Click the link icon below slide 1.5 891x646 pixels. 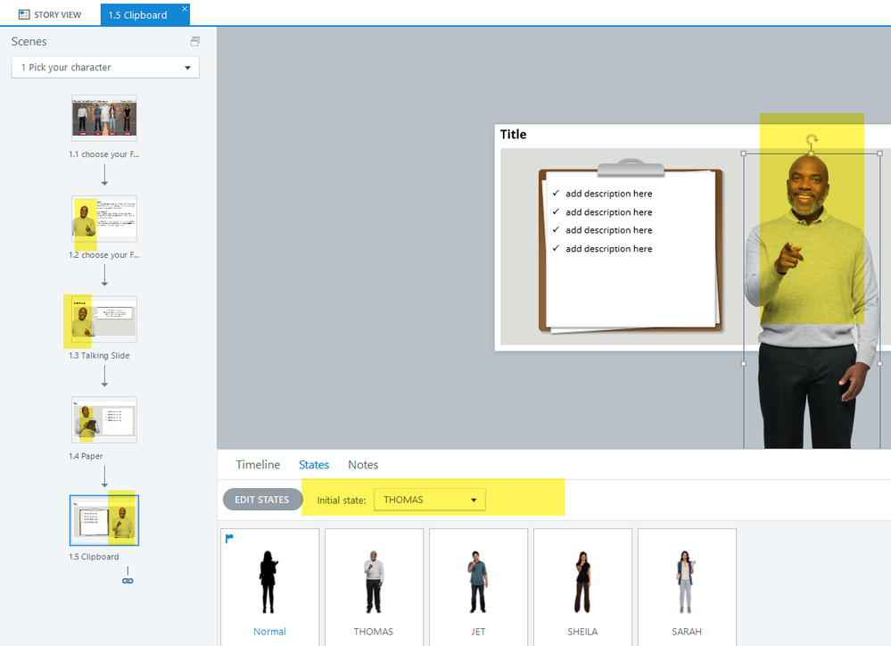click(128, 581)
